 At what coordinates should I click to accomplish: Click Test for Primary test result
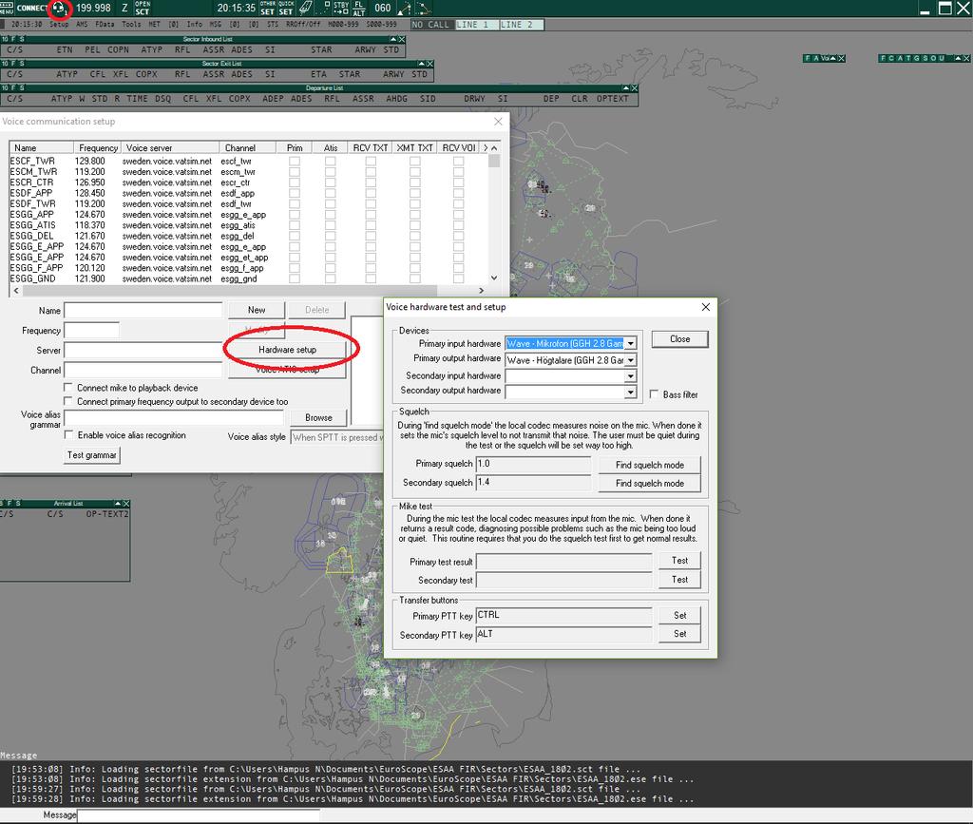679,561
